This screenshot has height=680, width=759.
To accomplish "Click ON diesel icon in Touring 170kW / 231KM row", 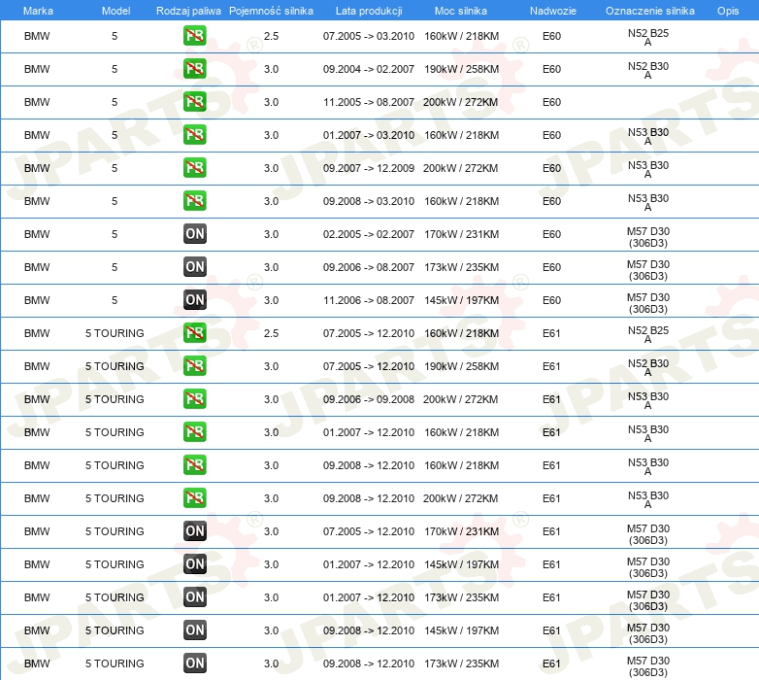I will click(195, 531).
